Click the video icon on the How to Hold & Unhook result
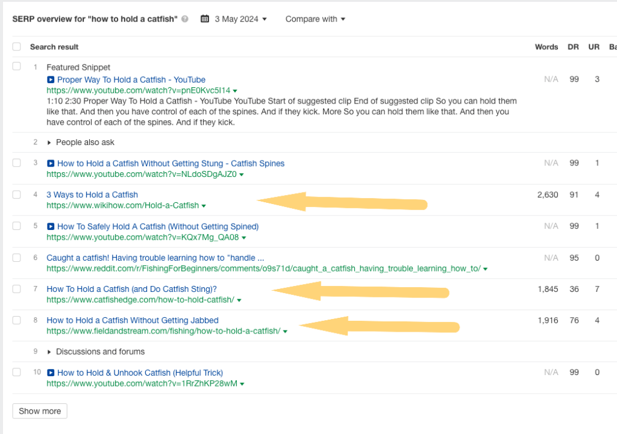This screenshot has height=434, width=617. [x=50, y=373]
